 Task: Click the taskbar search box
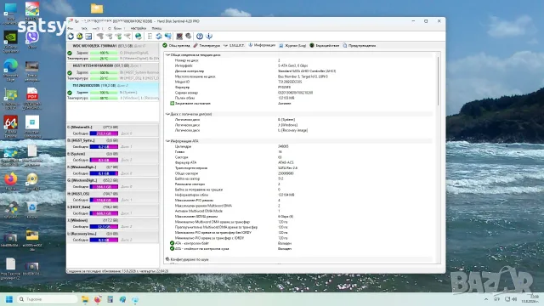48,299
